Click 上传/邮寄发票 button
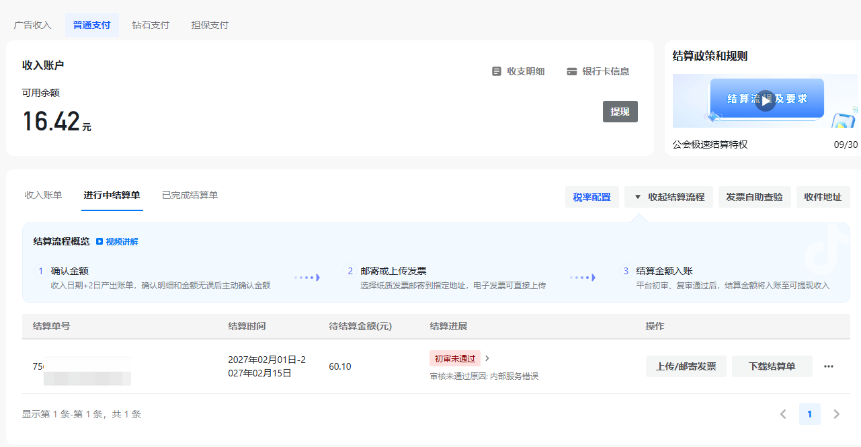 coord(686,366)
